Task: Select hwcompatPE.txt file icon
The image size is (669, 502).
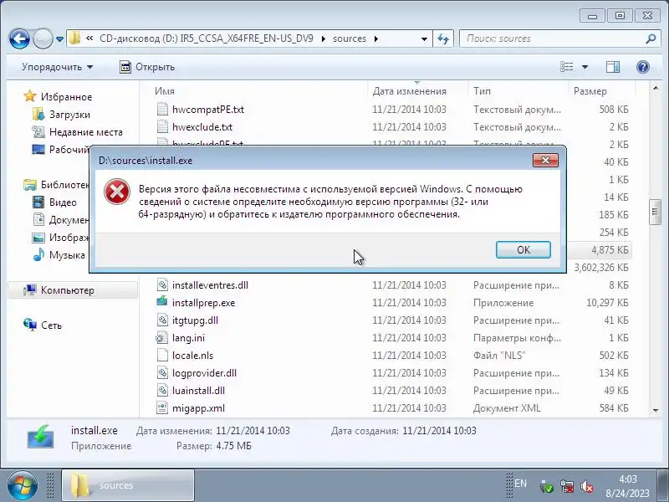Action: pyautogui.click(x=162, y=110)
